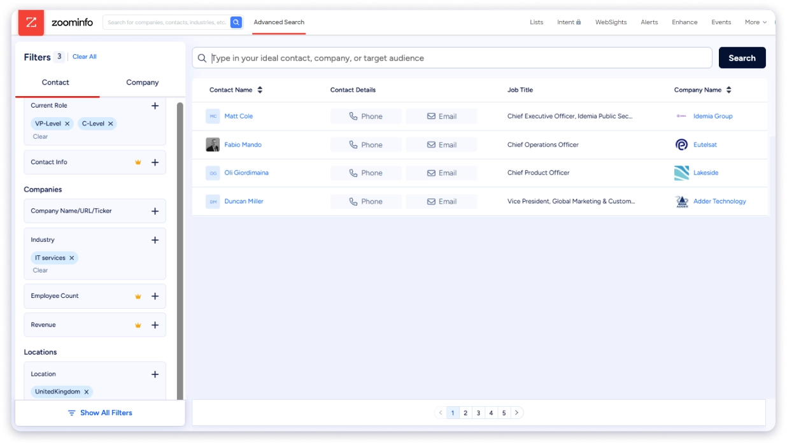The height and width of the screenshot is (445, 787).
Task: Click the Show All Filters icon
Action: pyautogui.click(x=72, y=413)
